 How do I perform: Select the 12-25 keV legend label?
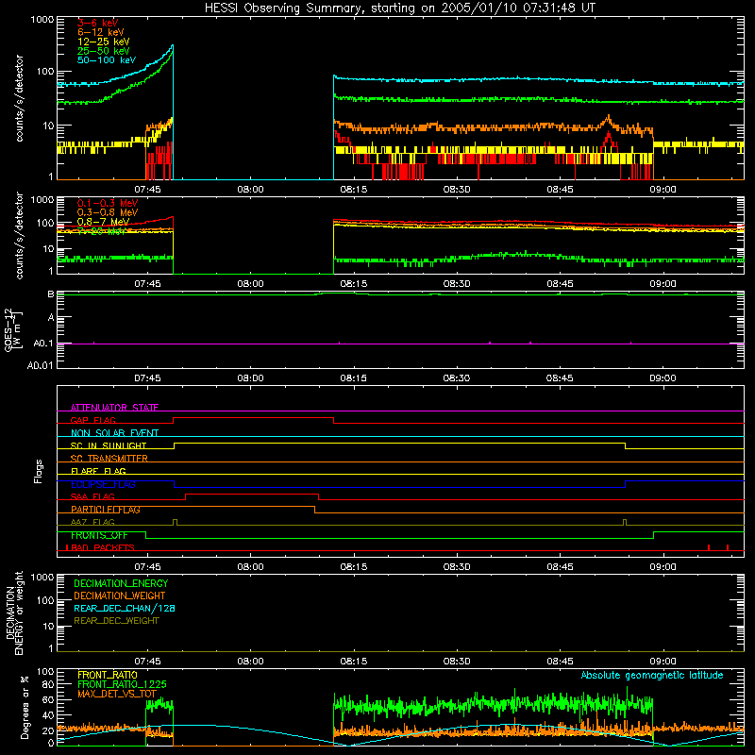104,42
